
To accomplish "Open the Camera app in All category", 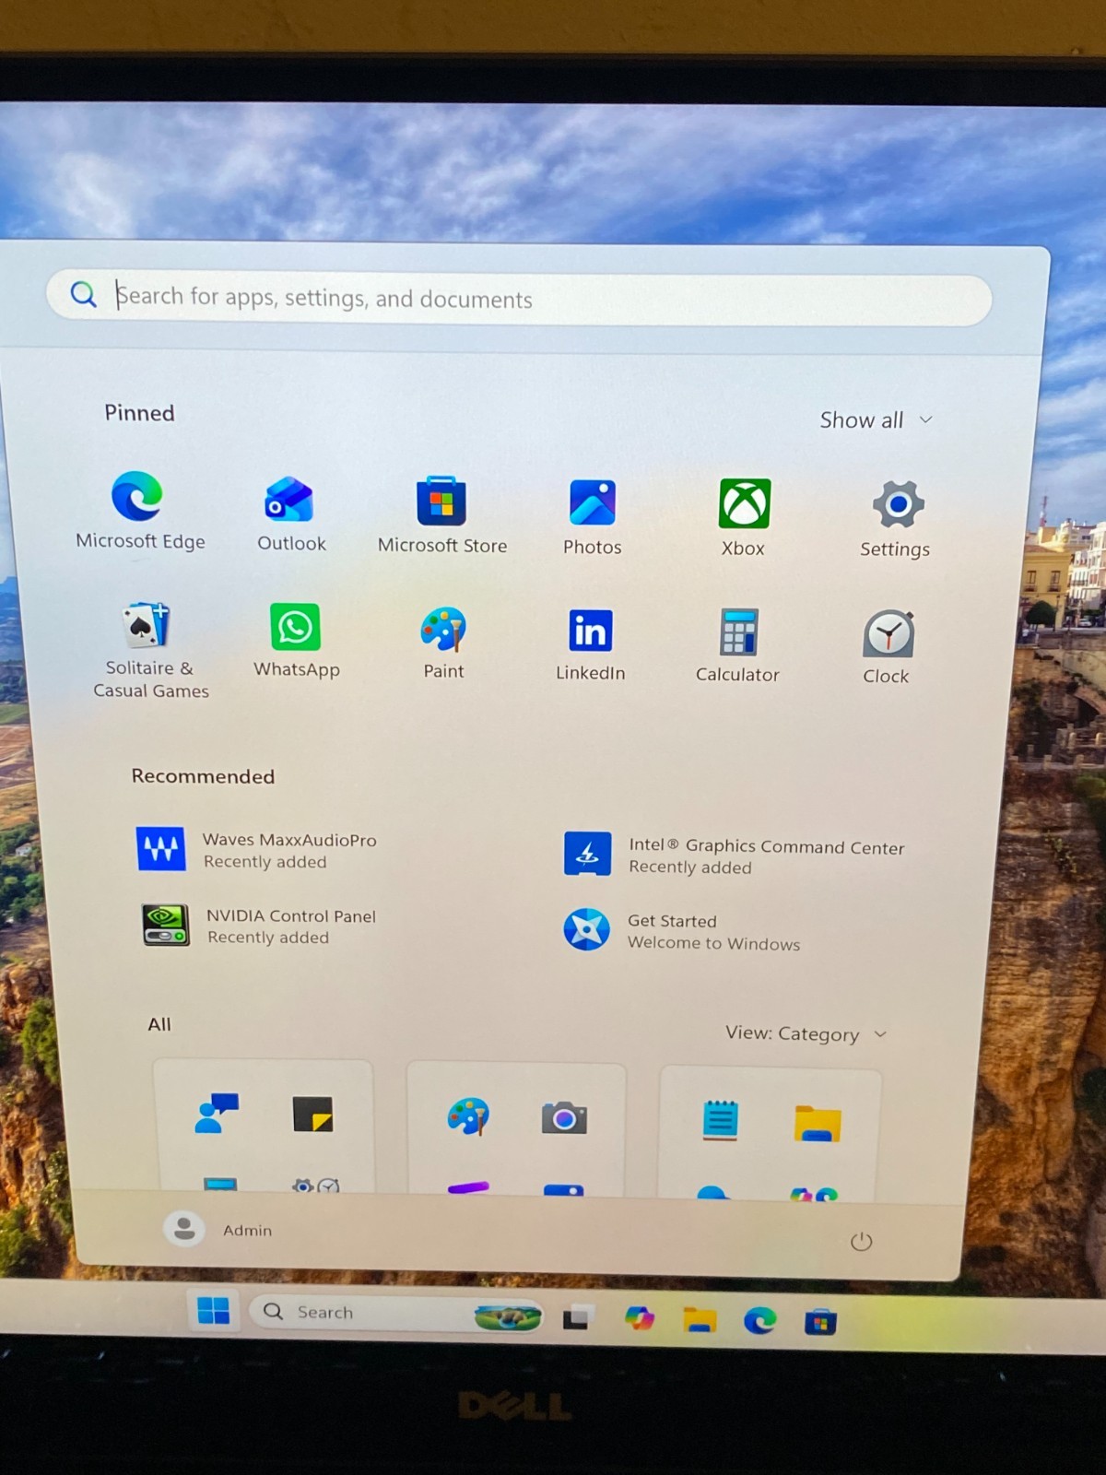I will (x=564, y=1118).
